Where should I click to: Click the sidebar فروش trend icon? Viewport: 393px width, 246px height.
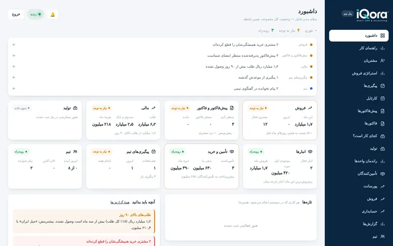383,199
